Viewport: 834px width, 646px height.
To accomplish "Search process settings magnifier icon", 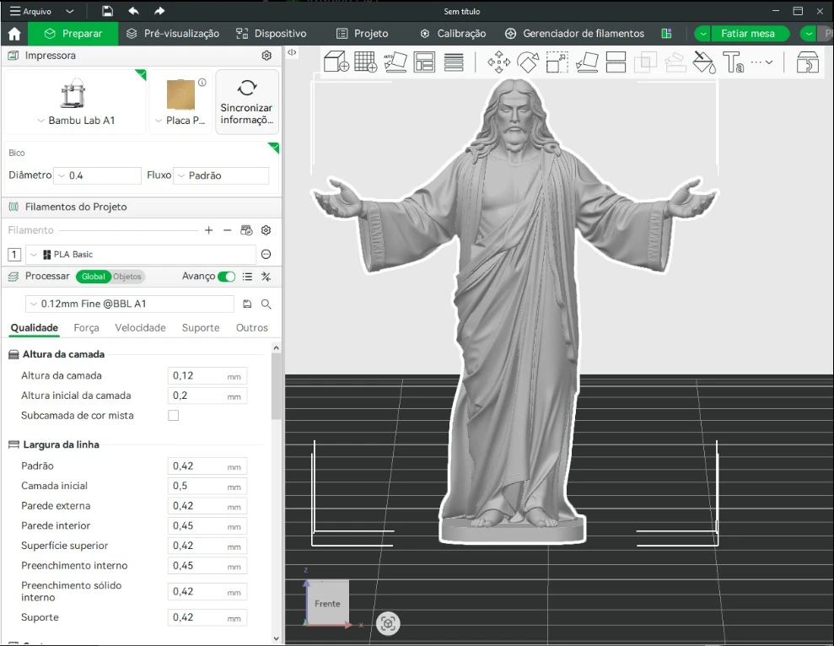I will 266,304.
